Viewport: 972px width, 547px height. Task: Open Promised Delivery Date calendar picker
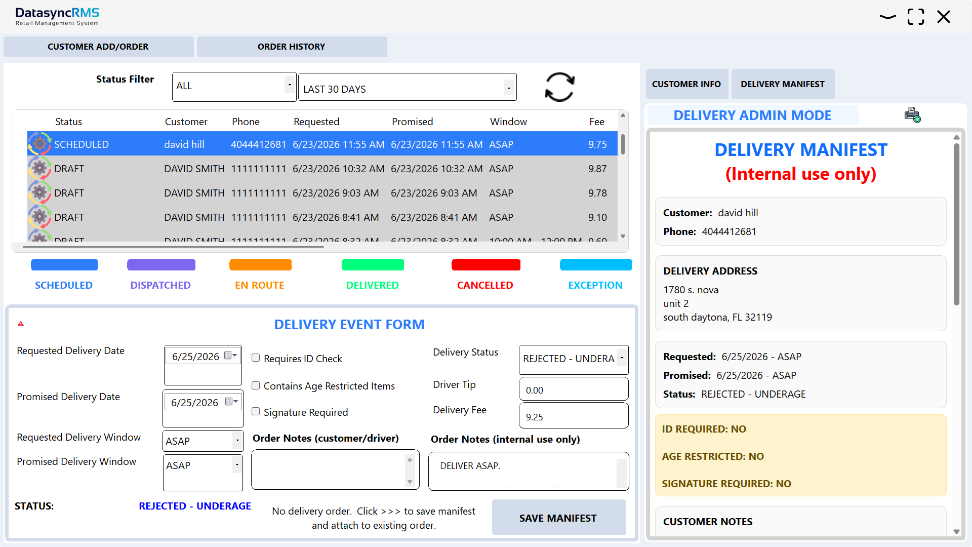(231, 402)
